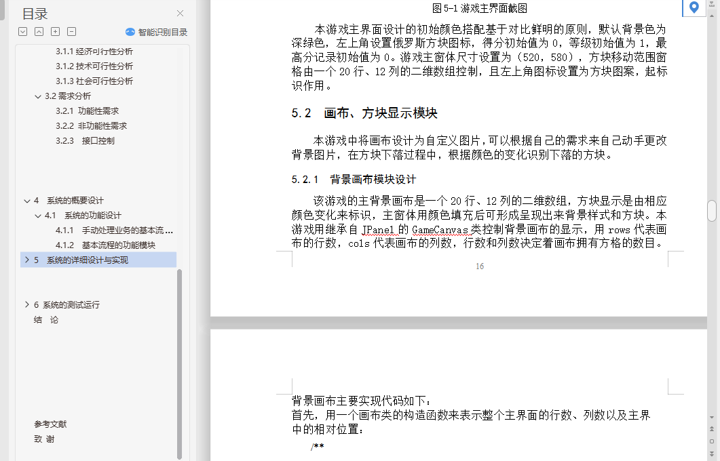Click the document scrollbar up arrow
This screenshot has width=720, height=461.
pyautogui.click(x=712, y=15)
